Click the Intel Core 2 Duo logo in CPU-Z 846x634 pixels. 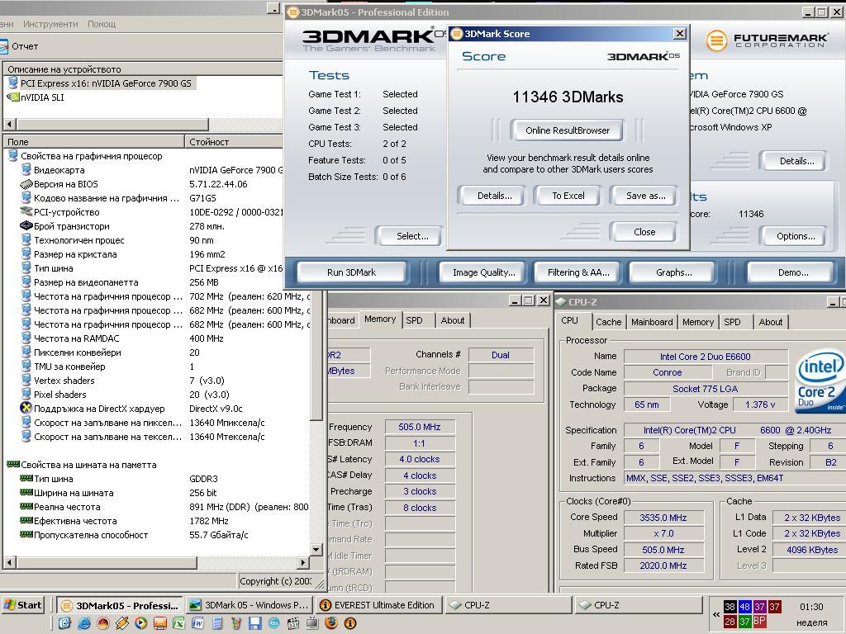point(820,381)
